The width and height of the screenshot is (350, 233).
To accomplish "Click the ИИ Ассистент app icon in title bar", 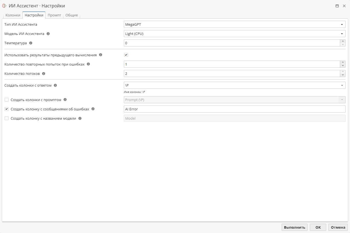I will coord(4,6).
